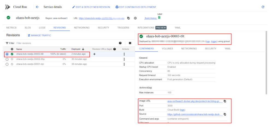Image resolution: width=273 pixels, height=127 pixels.
Task: Open the Cloud Build logs link
Action: (182, 110)
